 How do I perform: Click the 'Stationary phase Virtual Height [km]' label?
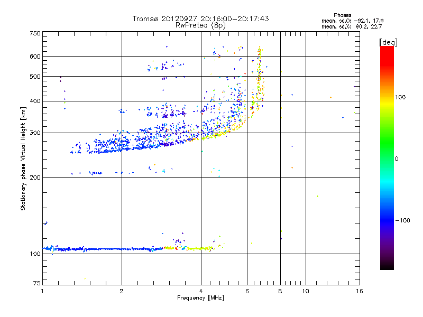click(23, 158)
